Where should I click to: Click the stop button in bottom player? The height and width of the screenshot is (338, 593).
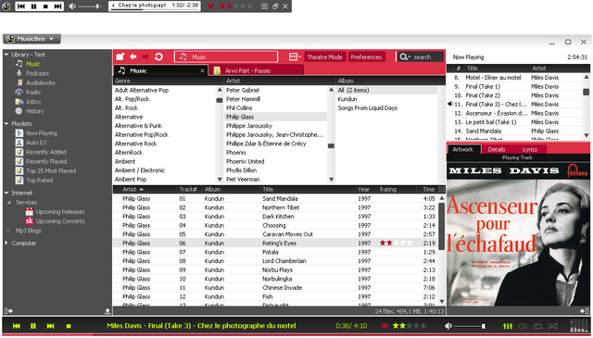pos(69,326)
